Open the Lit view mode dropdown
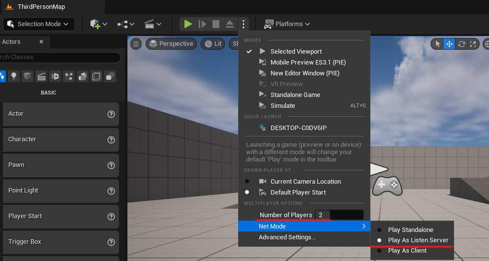This screenshot has width=489, height=261. coord(213,44)
